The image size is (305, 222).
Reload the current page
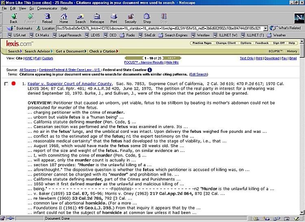[47, 18]
